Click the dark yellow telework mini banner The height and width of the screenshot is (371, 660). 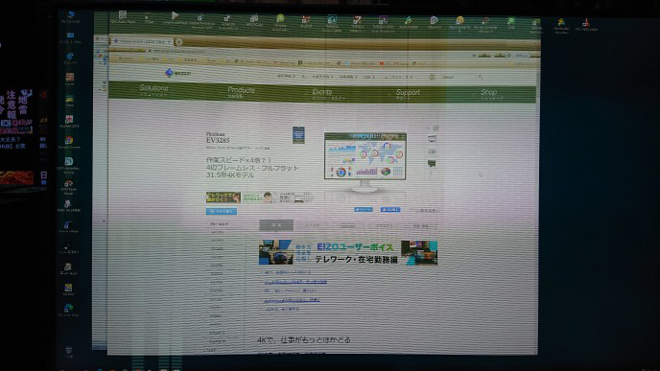(x=224, y=197)
